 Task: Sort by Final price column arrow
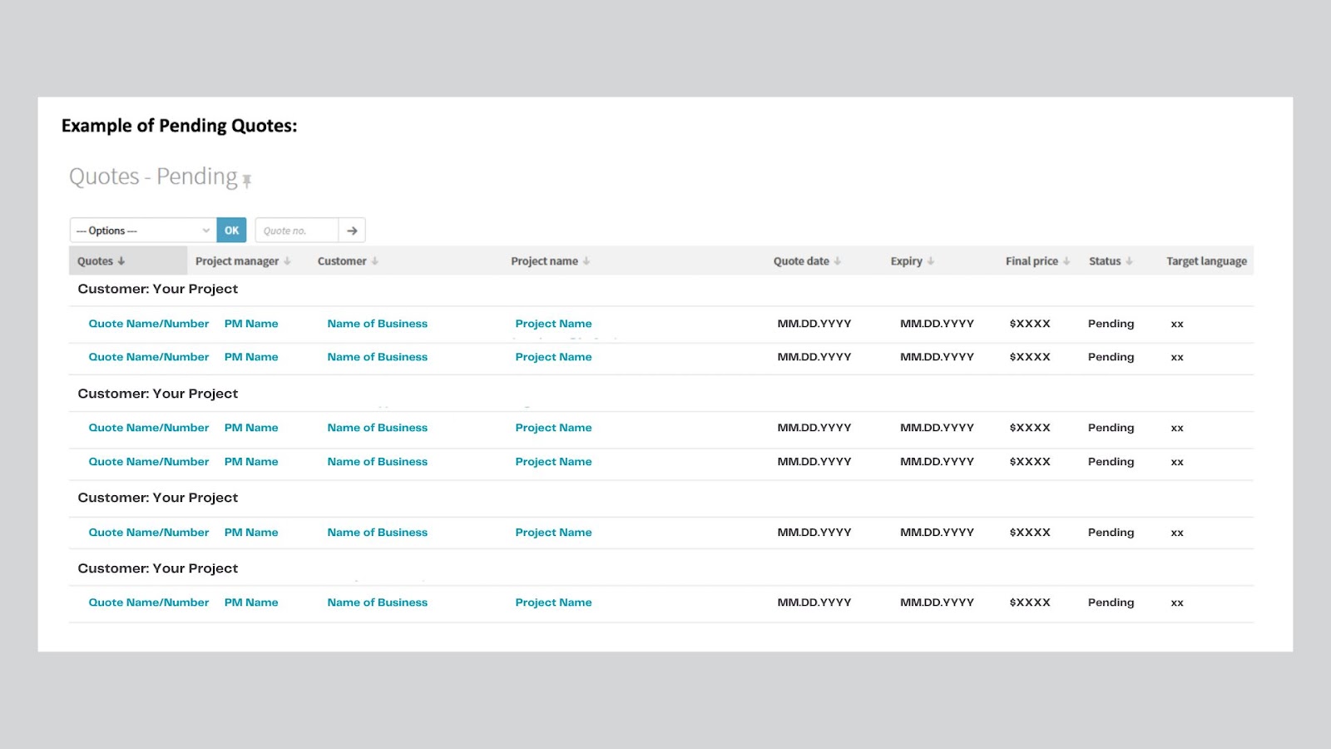1066,261
